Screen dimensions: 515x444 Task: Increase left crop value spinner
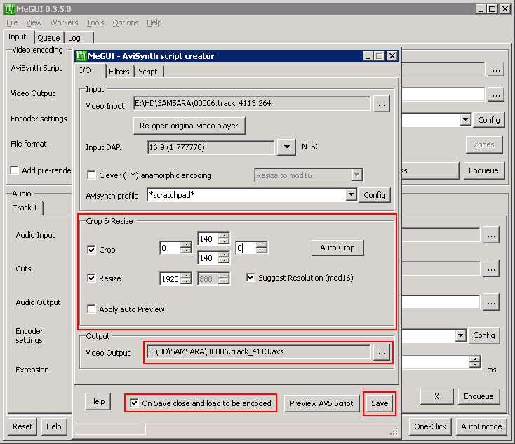tap(185, 245)
